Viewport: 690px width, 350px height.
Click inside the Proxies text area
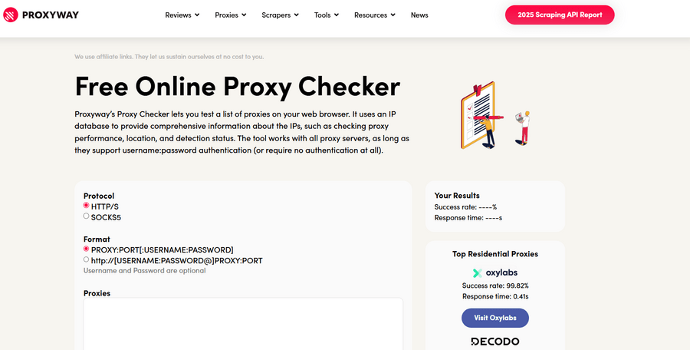[243, 324]
